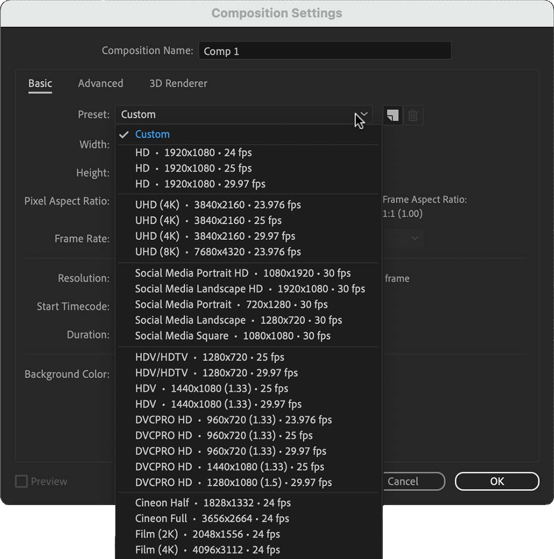Click the Composition Name input field
This screenshot has width=554, height=559.
[325, 50]
